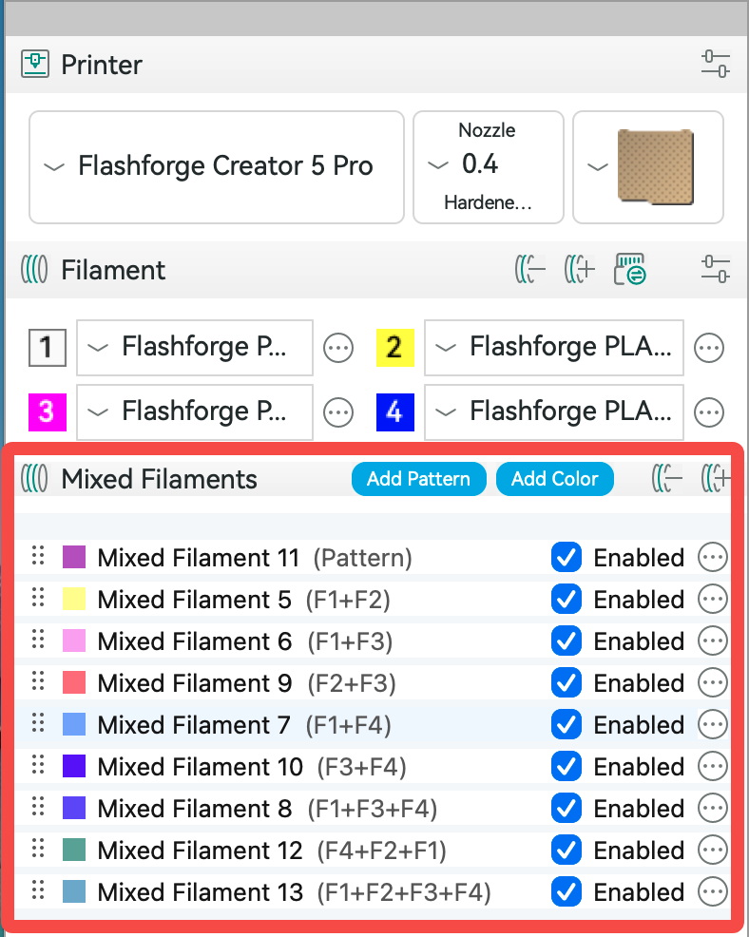Open more options for filament 2
Viewport: 749px width, 937px height.
709,348
